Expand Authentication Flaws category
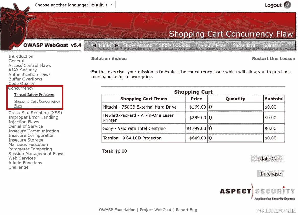 pyautogui.click(x=29, y=74)
